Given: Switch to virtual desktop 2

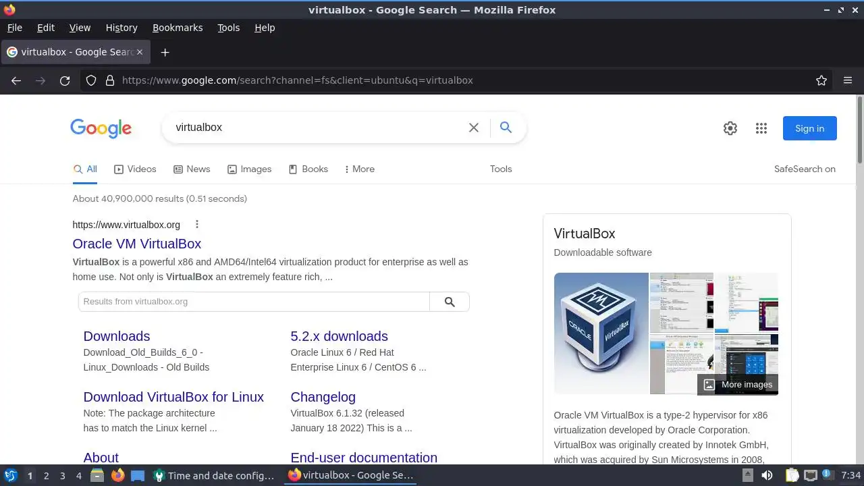Looking at the screenshot, I should coord(46,476).
